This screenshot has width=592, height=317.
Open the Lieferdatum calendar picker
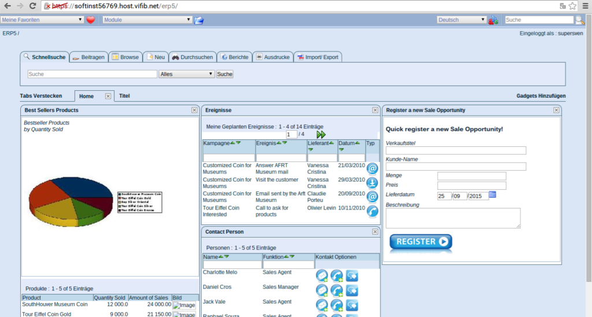click(x=493, y=195)
